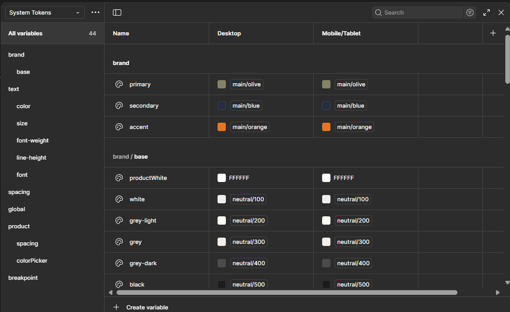Click the search filter icon
The image size is (510, 312).
point(470,12)
